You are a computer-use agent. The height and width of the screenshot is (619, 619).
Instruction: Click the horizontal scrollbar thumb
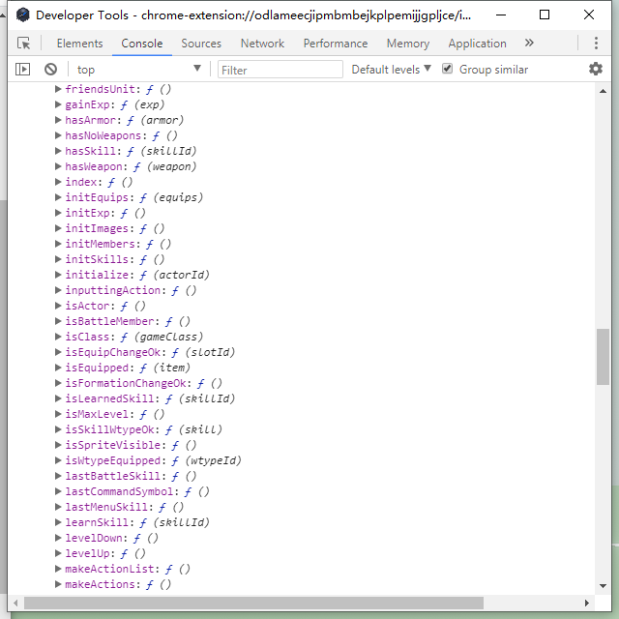(x=253, y=603)
